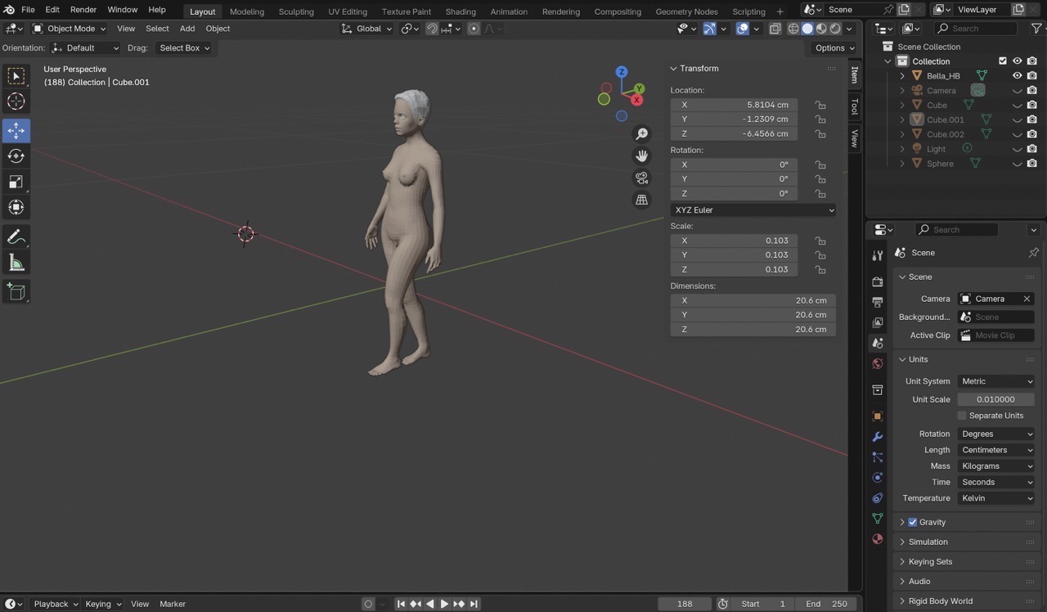
Task: Select the Cursor tool in the toolbar
Action: click(x=16, y=101)
